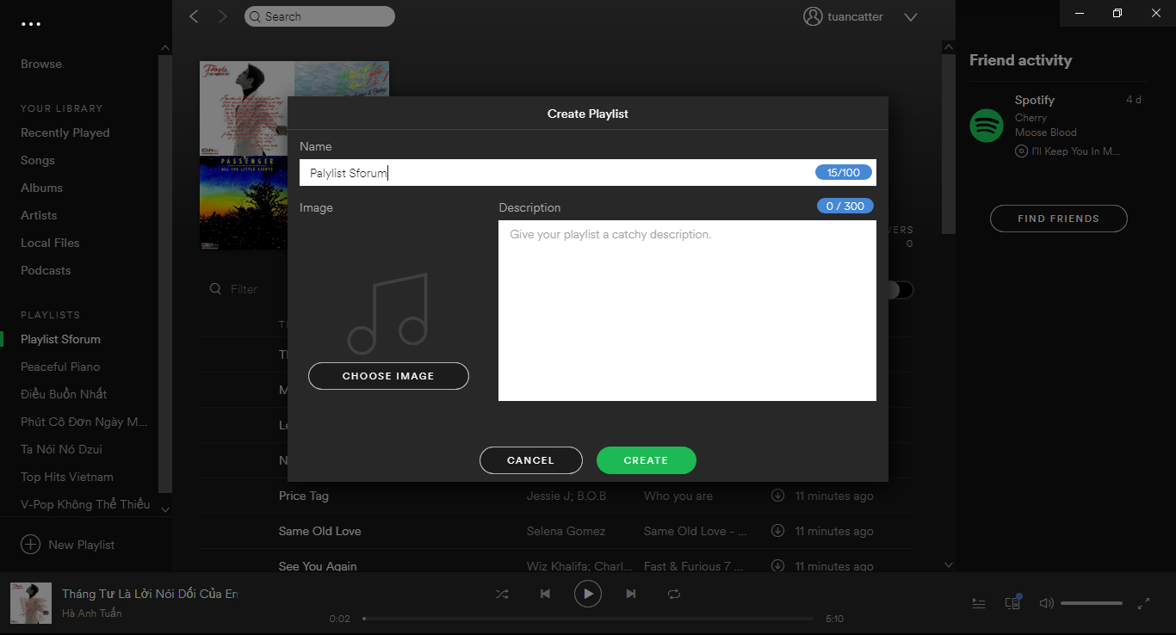Click the Search box
The width and height of the screenshot is (1176, 635).
point(319,16)
